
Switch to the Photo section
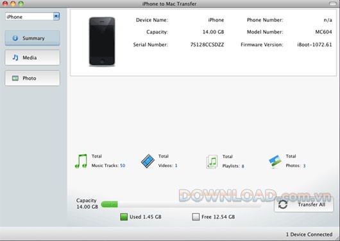point(32,78)
